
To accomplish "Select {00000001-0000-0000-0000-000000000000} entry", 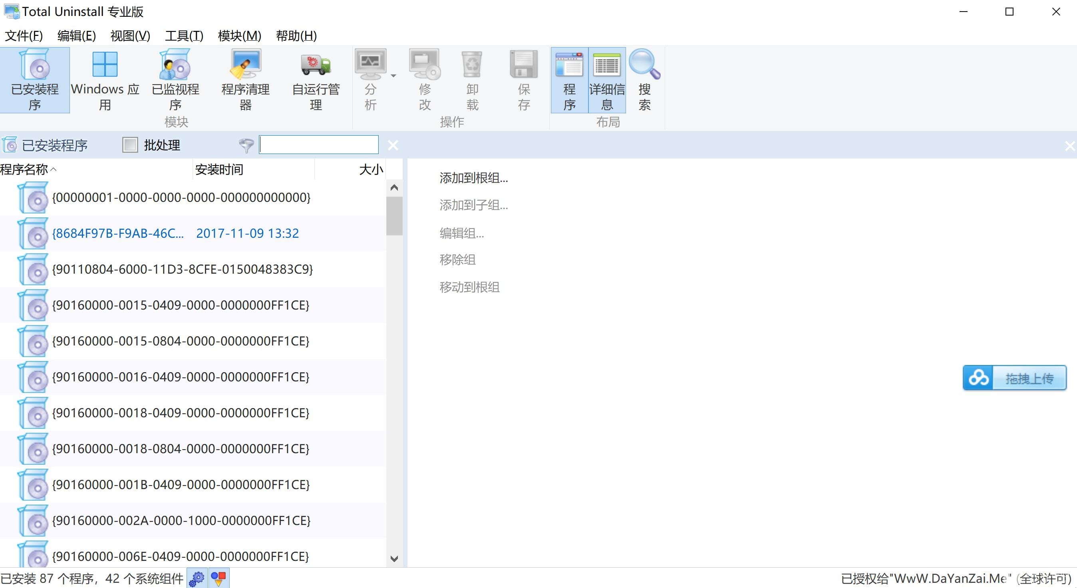I will tap(193, 197).
